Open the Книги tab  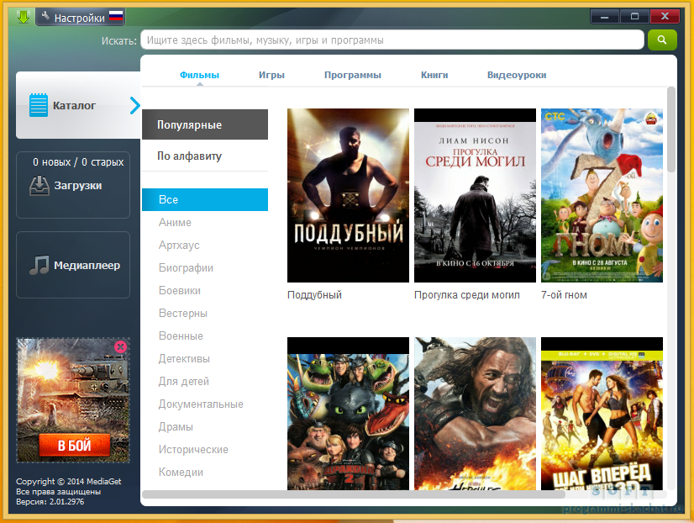[x=434, y=75]
